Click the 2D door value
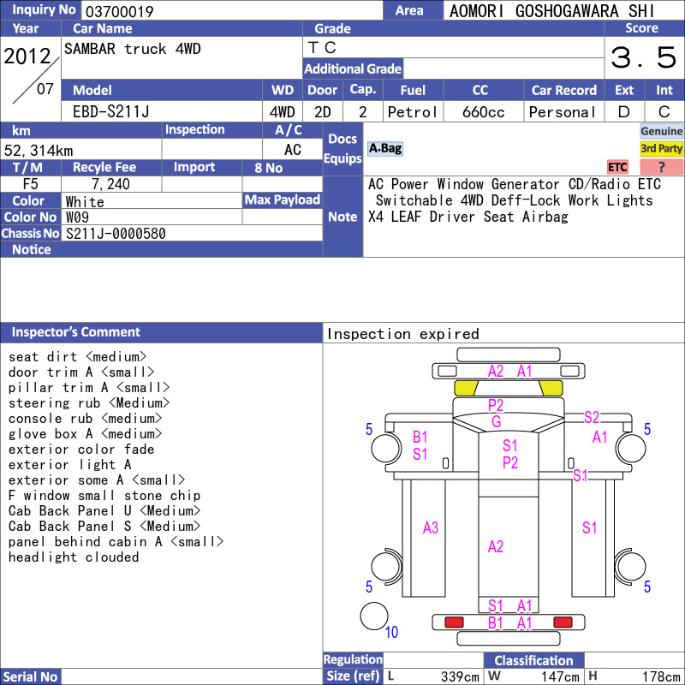 tap(323, 112)
